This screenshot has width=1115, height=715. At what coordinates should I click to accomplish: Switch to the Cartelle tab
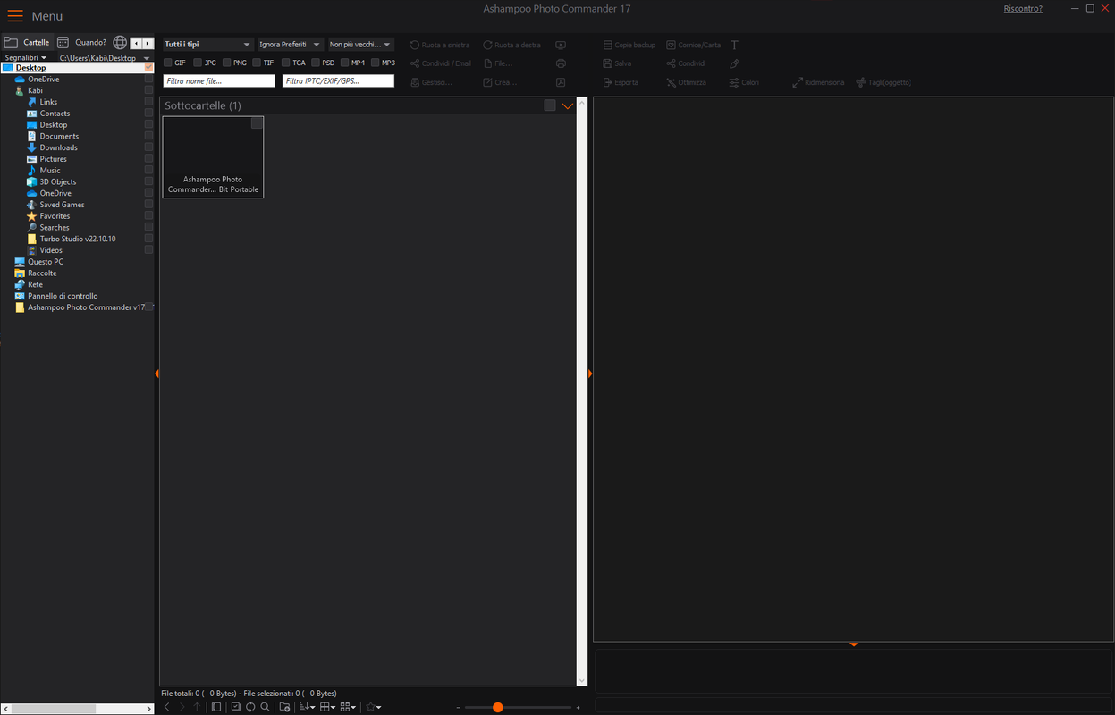point(27,42)
